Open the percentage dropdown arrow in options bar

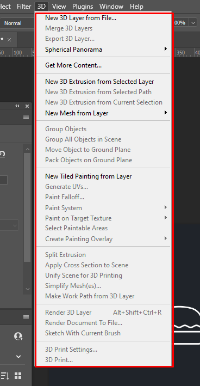tap(193, 23)
